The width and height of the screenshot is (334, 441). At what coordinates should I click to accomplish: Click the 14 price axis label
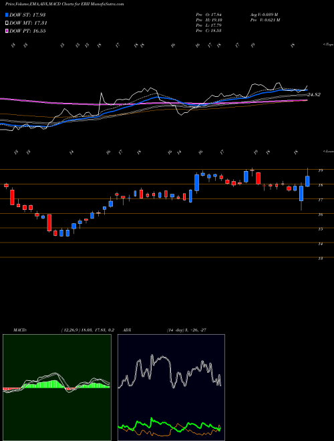pyautogui.click(x=320, y=244)
